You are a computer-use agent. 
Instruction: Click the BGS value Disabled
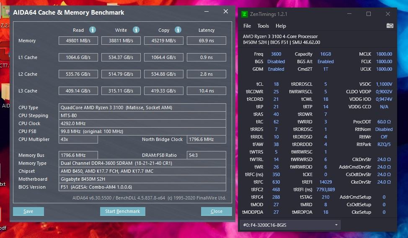pyautogui.click(x=276, y=61)
